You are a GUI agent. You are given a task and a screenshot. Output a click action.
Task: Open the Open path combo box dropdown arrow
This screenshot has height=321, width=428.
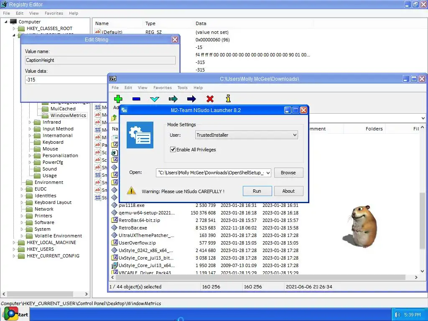click(x=268, y=173)
